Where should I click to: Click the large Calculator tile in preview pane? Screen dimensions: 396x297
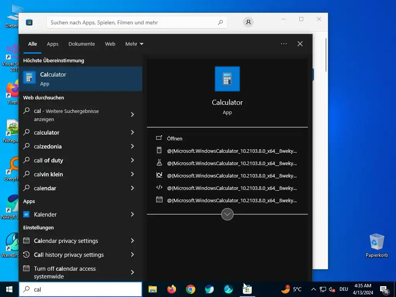(227, 79)
